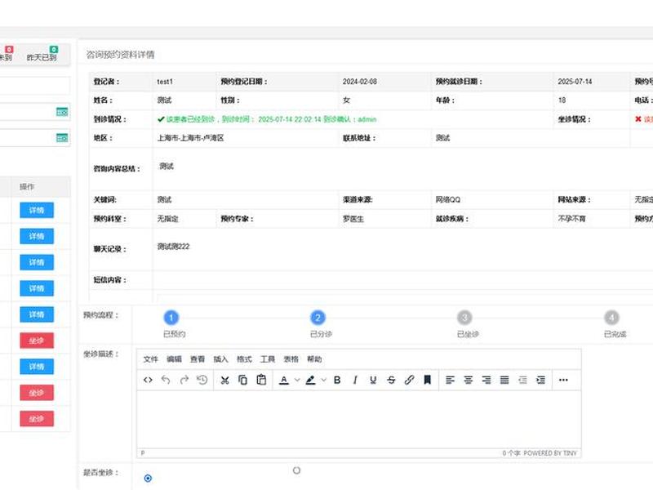Open the 文件 menu

tap(151, 359)
